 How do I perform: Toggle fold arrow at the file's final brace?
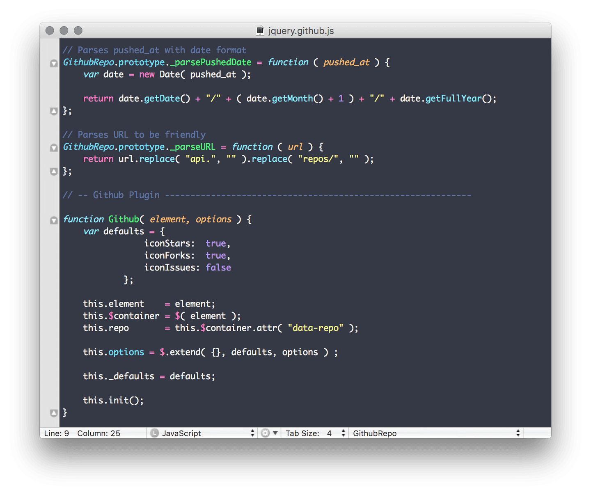(x=54, y=413)
